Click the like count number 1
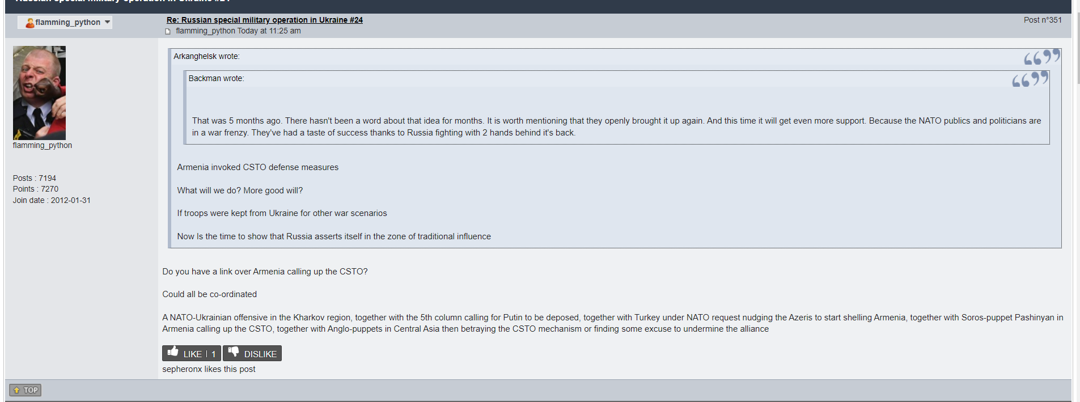 214,354
